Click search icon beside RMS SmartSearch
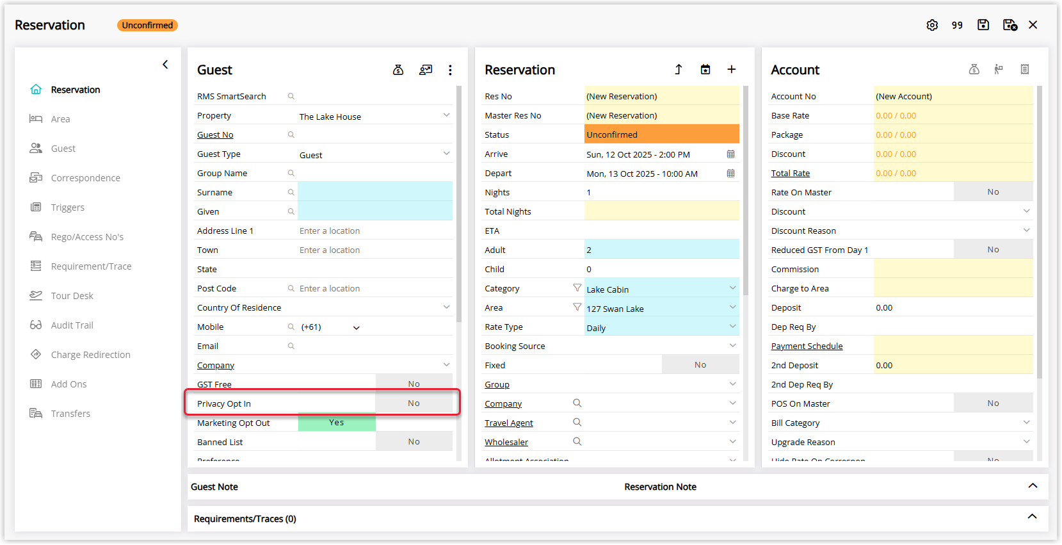Viewport: 1062px width, 545px height. pyautogui.click(x=291, y=96)
